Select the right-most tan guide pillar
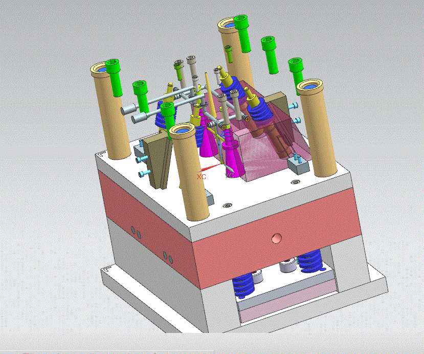The height and width of the screenshot is (354, 424). (317, 127)
